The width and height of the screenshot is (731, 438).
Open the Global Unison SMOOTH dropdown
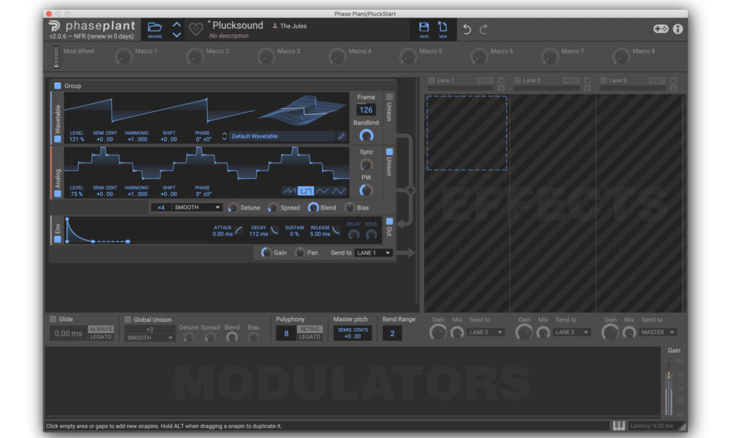150,338
